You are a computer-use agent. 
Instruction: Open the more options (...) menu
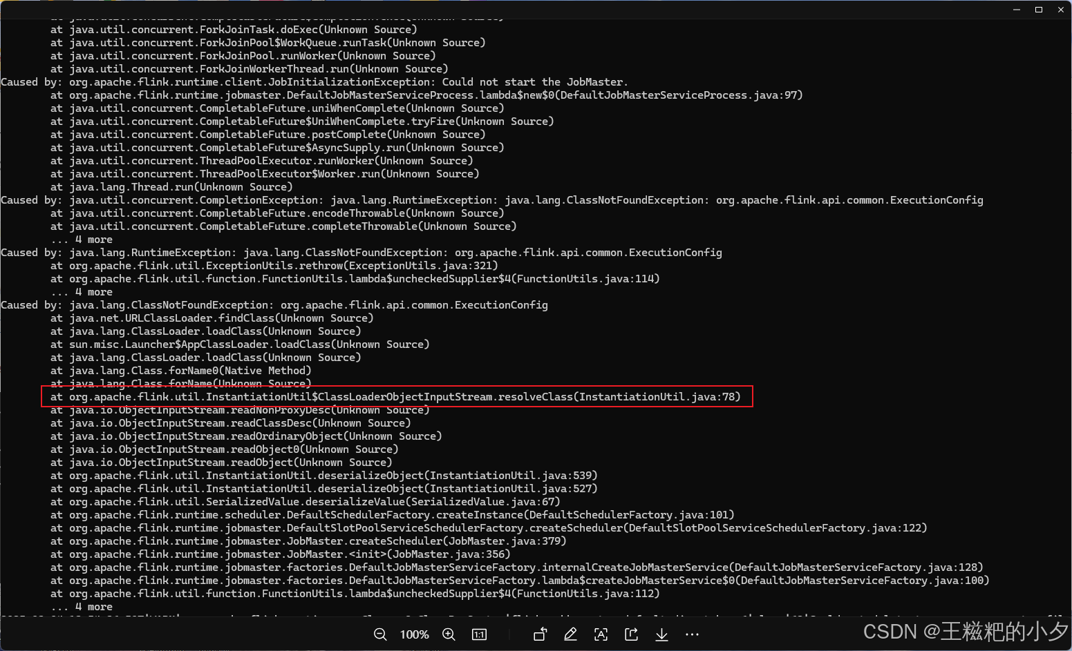(x=692, y=634)
